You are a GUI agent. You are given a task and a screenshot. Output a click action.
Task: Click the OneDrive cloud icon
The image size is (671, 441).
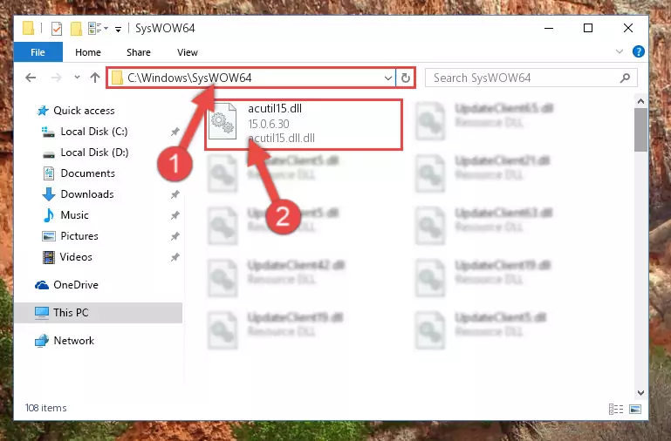(42, 285)
